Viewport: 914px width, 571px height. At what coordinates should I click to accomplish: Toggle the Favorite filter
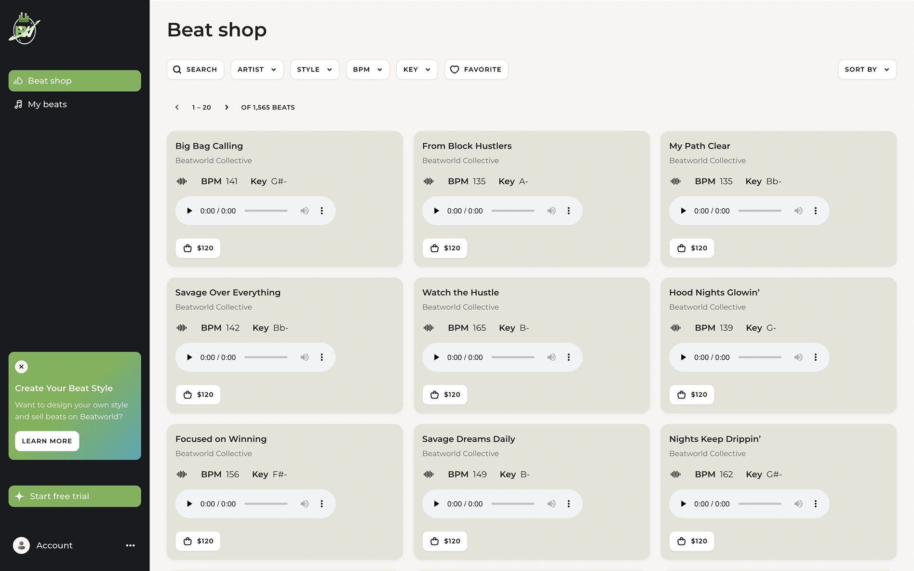[476, 69]
